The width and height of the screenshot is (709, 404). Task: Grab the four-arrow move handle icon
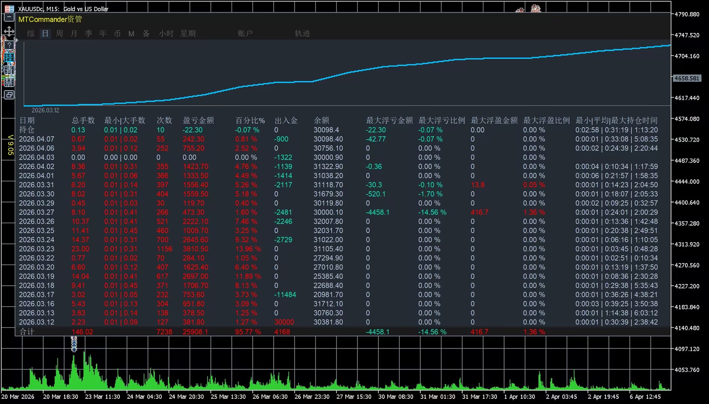[x=9, y=31]
